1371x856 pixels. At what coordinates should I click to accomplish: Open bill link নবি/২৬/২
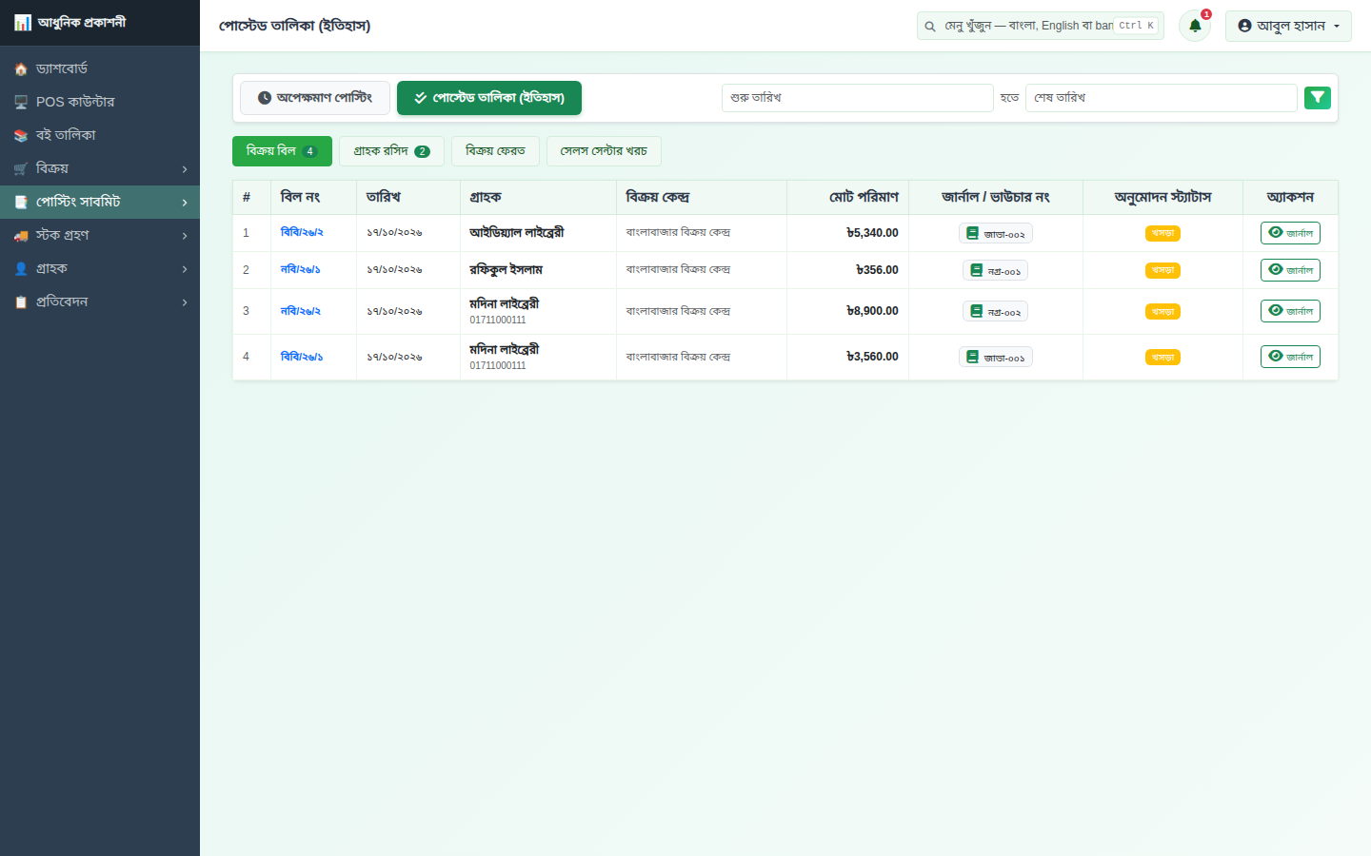300,311
